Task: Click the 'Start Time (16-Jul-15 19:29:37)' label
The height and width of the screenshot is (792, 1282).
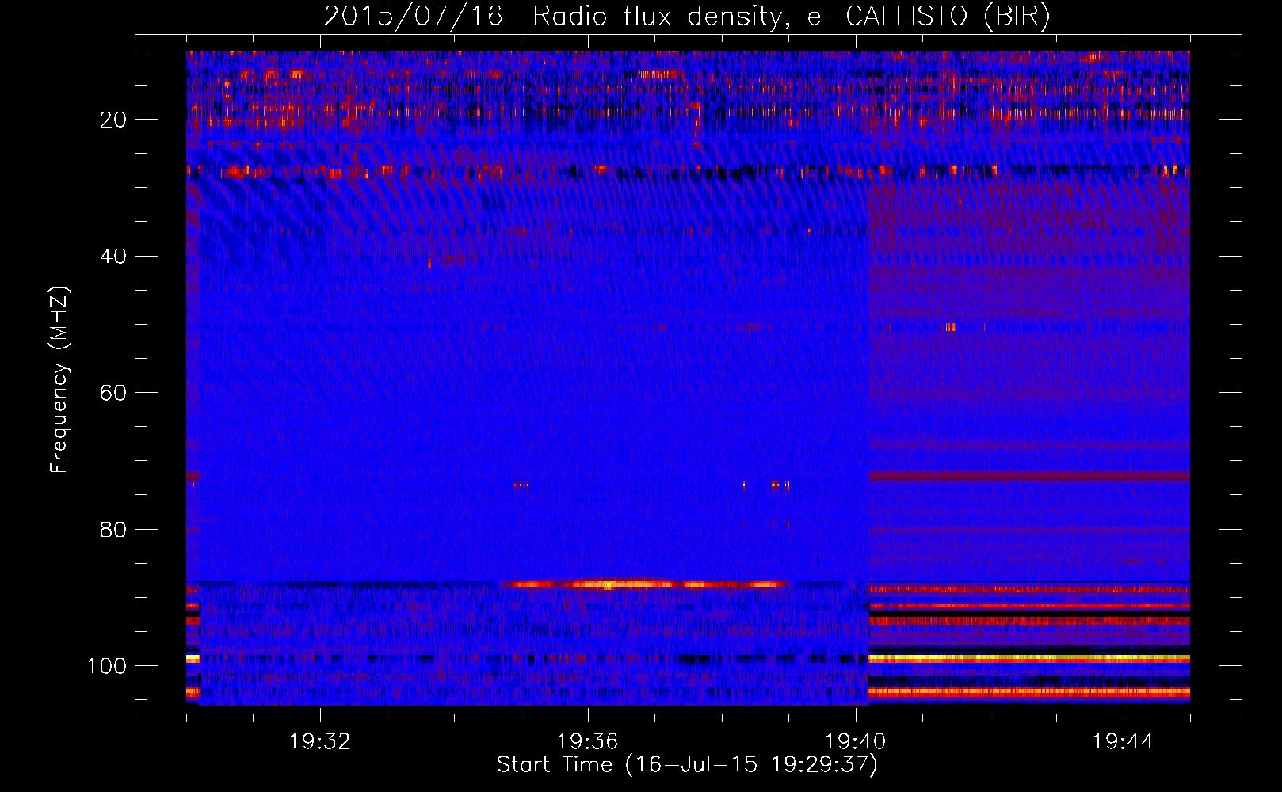Action: tap(687, 765)
